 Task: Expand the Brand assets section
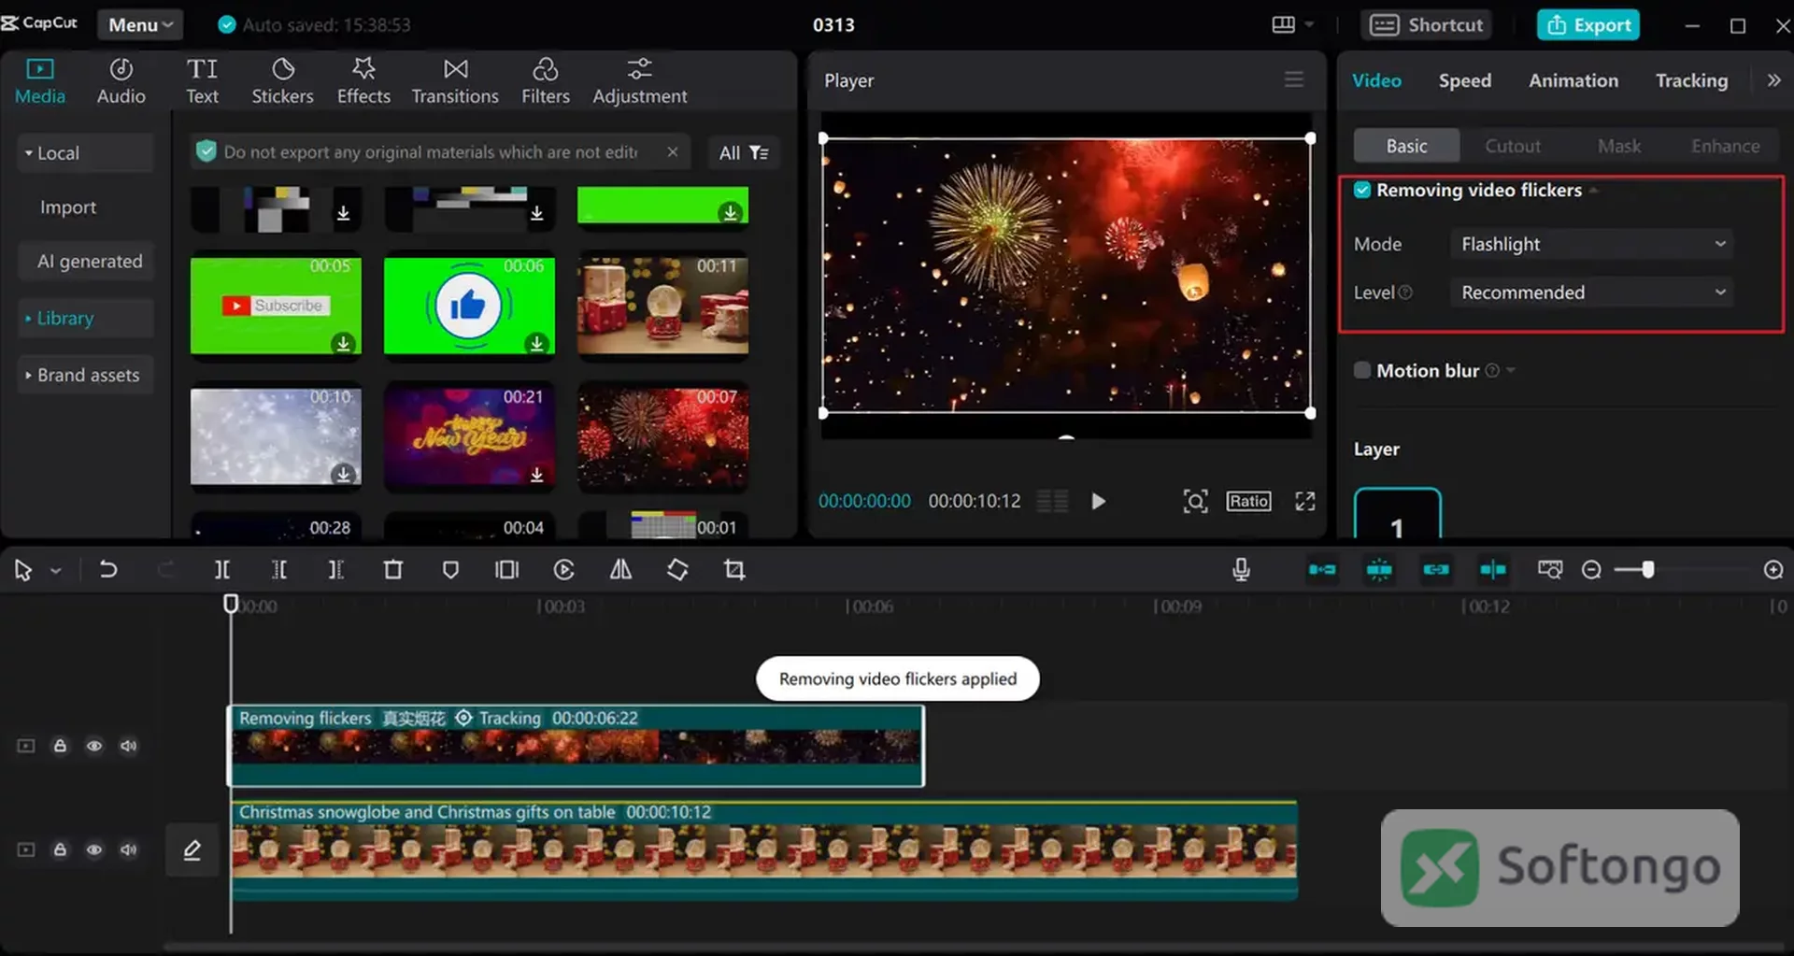click(86, 375)
